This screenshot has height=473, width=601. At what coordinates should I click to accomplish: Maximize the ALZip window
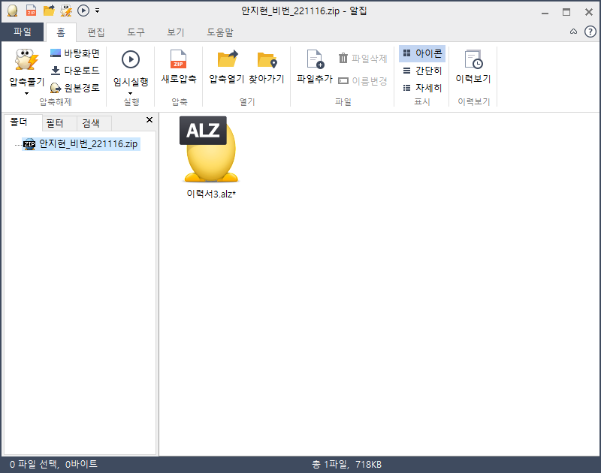[x=566, y=12]
